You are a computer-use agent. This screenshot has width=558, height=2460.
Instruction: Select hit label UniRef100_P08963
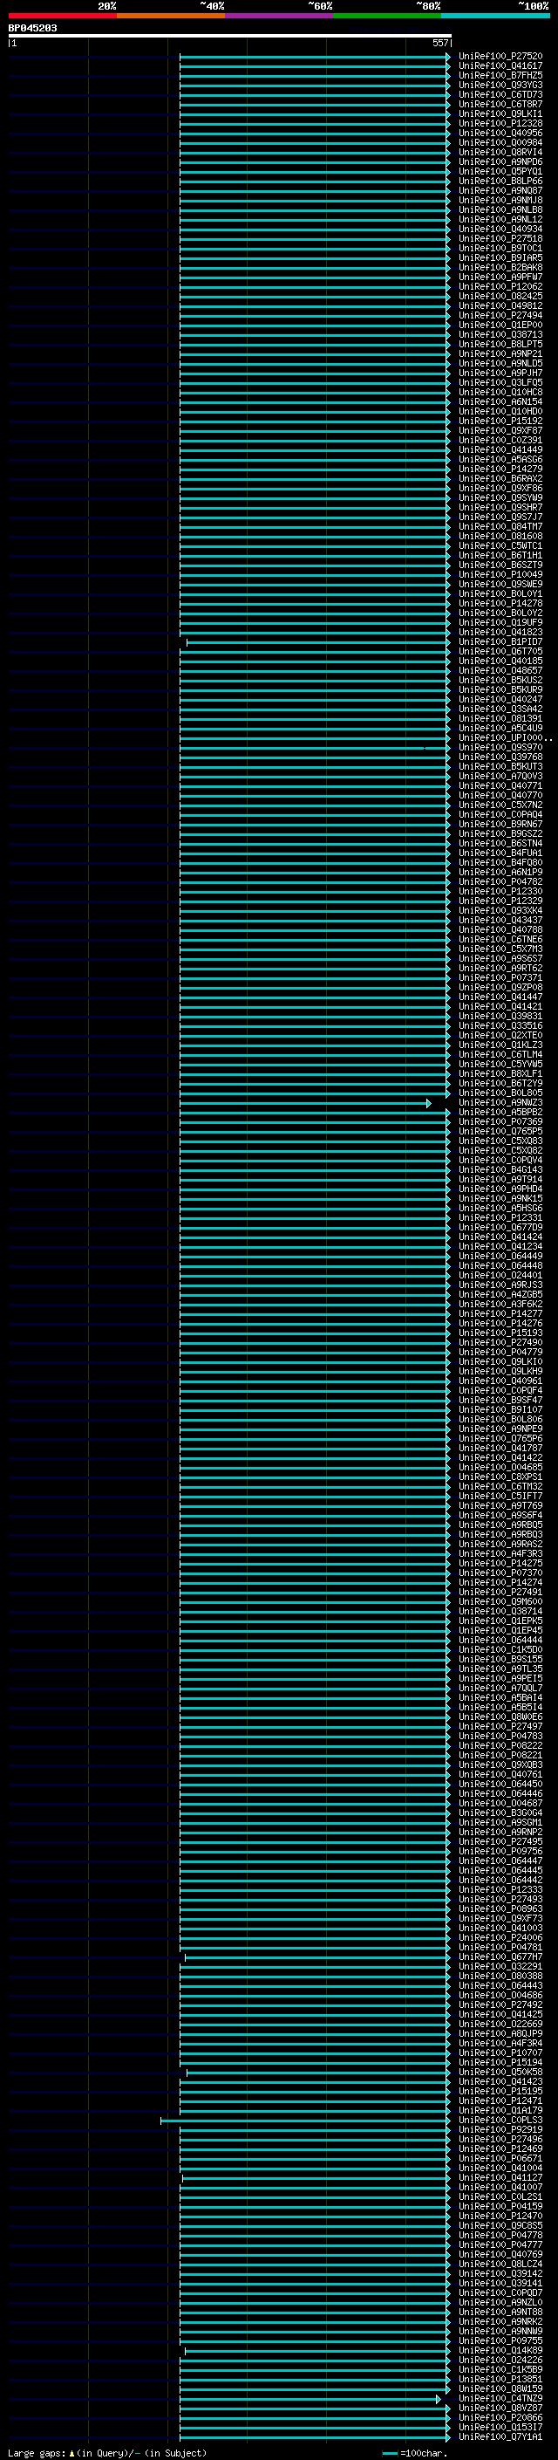click(x=500, y=1909)
